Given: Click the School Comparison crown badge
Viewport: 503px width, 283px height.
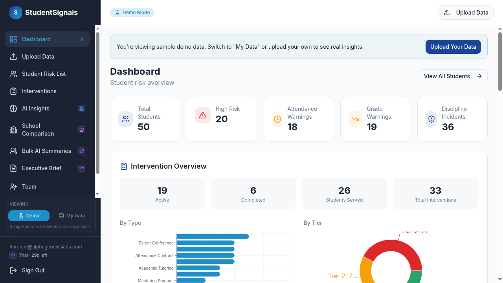Looking at the screenshot, I should point(82,130).
